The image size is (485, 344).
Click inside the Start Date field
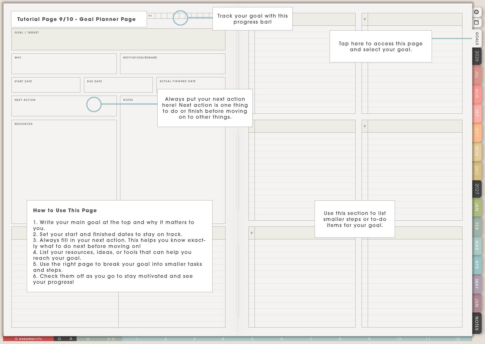[46, 85]
